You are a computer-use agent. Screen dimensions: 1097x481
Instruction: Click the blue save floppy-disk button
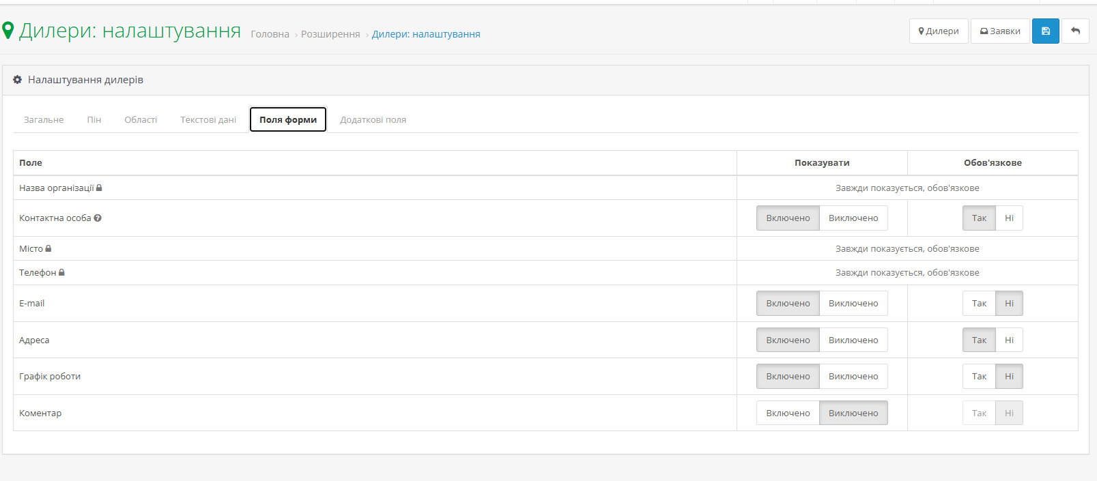1045,31
